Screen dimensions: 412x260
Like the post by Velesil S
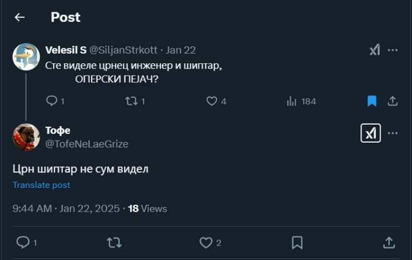pyautogui.click(x=212, y=101)
